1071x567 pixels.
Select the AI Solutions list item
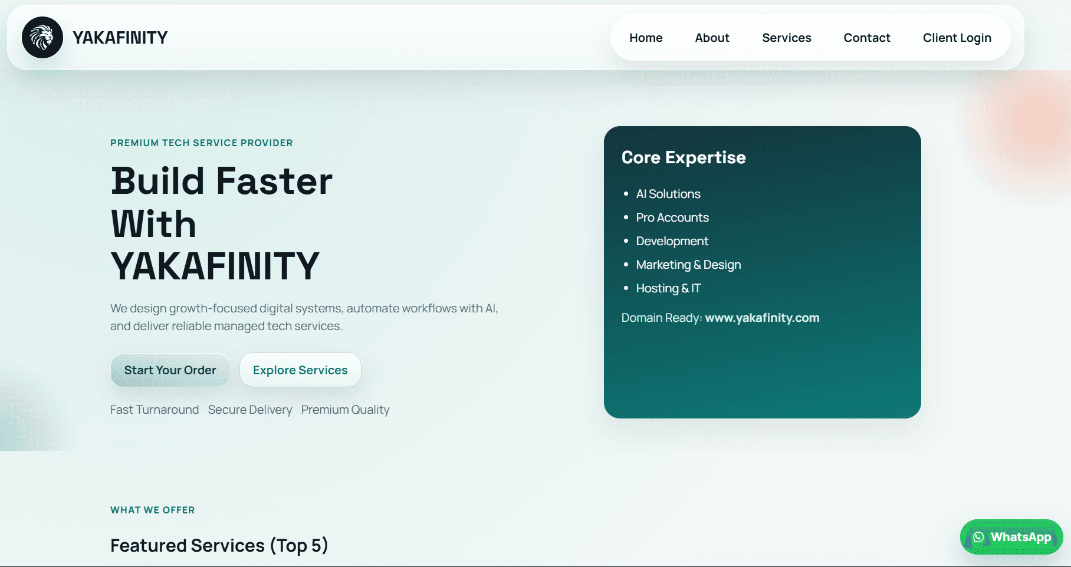[x=668, y=194]
